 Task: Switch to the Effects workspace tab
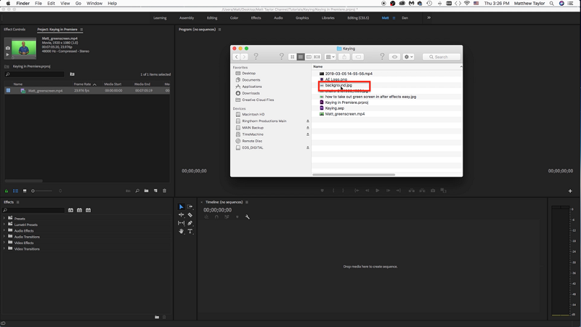pyautogui.click(x=256, y=17)
